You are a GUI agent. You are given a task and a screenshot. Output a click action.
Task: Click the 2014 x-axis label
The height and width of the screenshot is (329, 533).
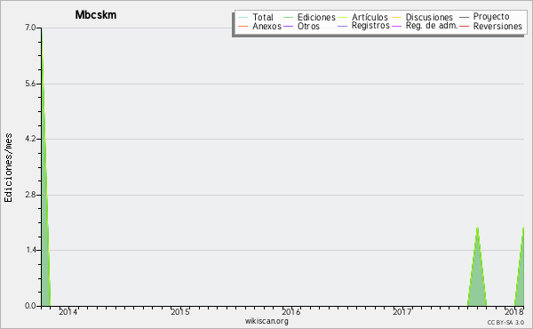click(68, 312)
